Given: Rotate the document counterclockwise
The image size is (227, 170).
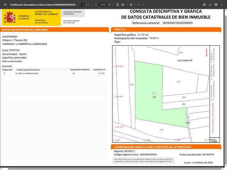Looking at the screenshot, I should tap(122, 5).
